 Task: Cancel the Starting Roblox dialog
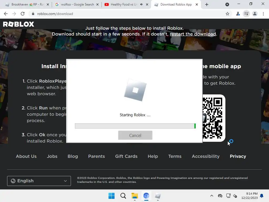pos(135,135)
